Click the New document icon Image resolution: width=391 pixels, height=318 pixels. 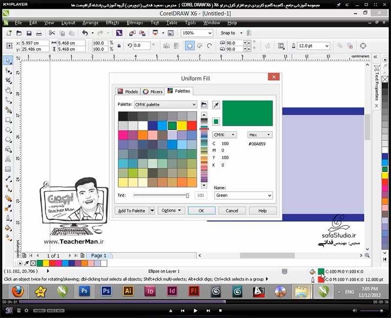[9, 33]
